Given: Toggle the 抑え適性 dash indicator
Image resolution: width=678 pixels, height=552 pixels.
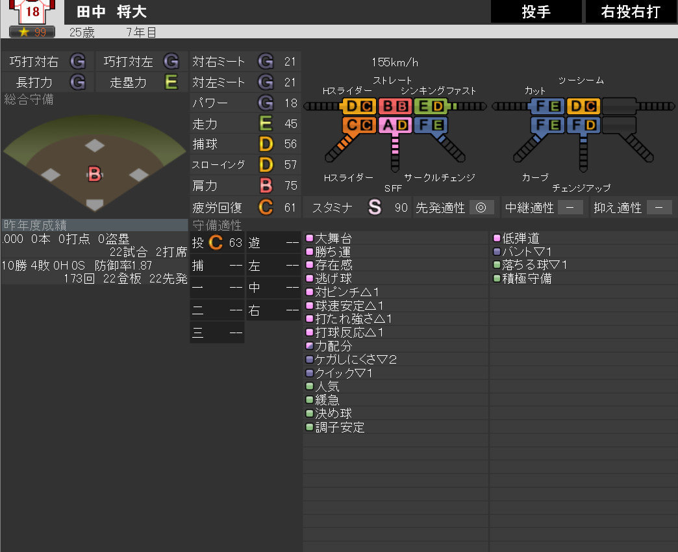Looking at the screenshot, I should tap(659, 207).
